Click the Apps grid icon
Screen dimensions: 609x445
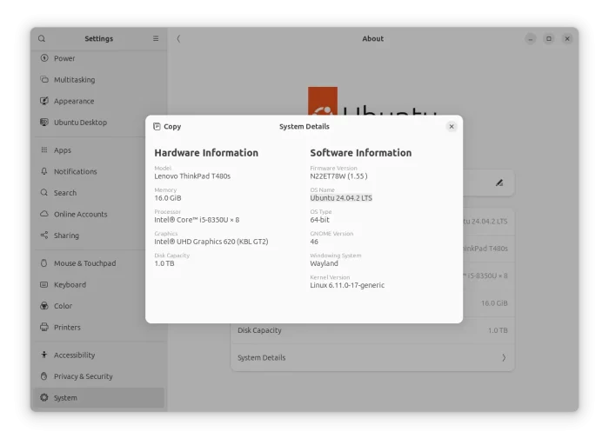click(44, 149)
